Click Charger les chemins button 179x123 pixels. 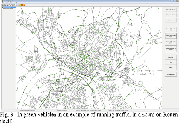coord(171,15)
